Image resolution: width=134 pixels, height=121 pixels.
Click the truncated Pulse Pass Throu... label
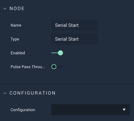[28, 67]
